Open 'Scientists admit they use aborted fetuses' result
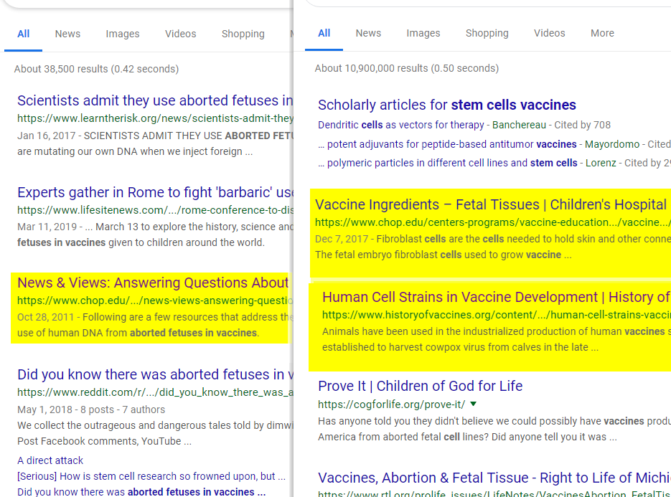 [155, 100]
